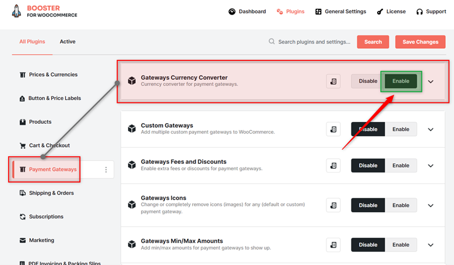Switch to the Active plugins tab
This screenshot has height=265, width=454.
(68, 42)
